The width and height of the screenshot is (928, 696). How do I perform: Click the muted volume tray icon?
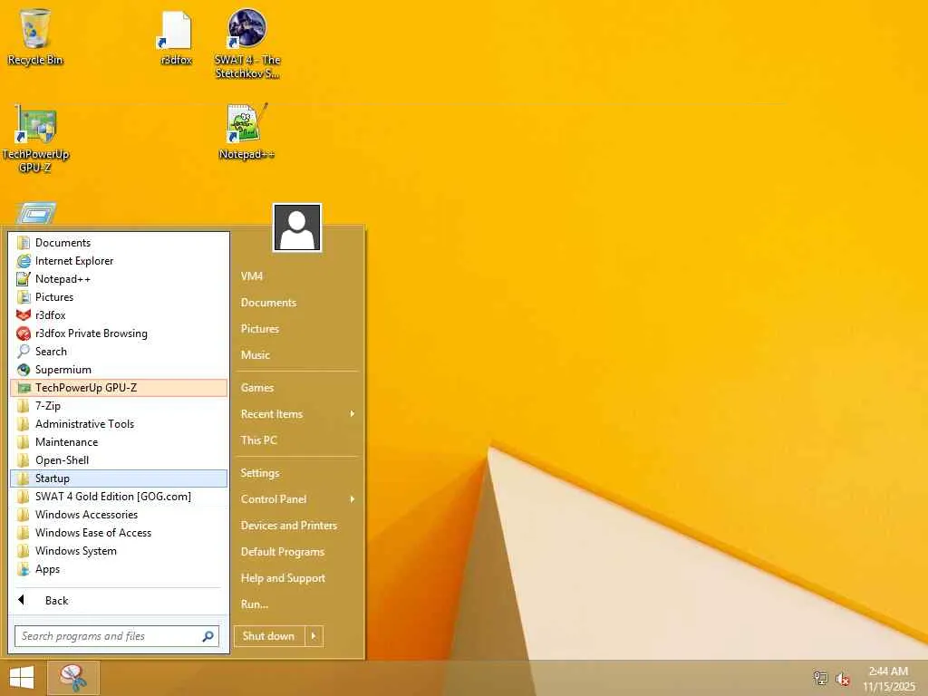pos(843,679)
